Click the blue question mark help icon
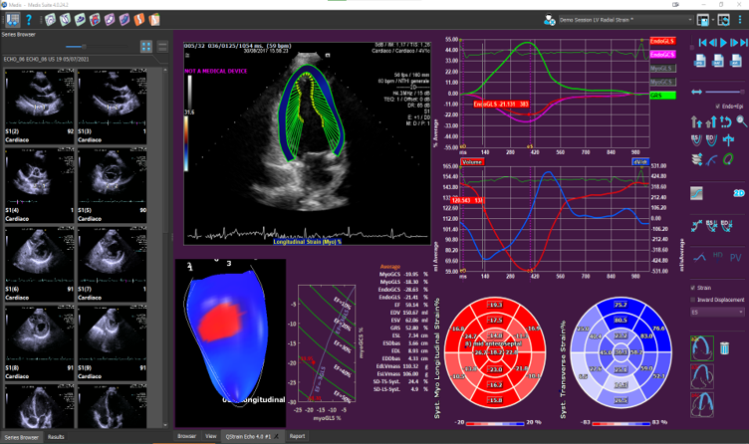The width and height of the screenshot is (749, 444). tap(30, 19)
